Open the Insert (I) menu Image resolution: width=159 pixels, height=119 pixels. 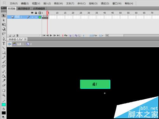click(47, 3)
